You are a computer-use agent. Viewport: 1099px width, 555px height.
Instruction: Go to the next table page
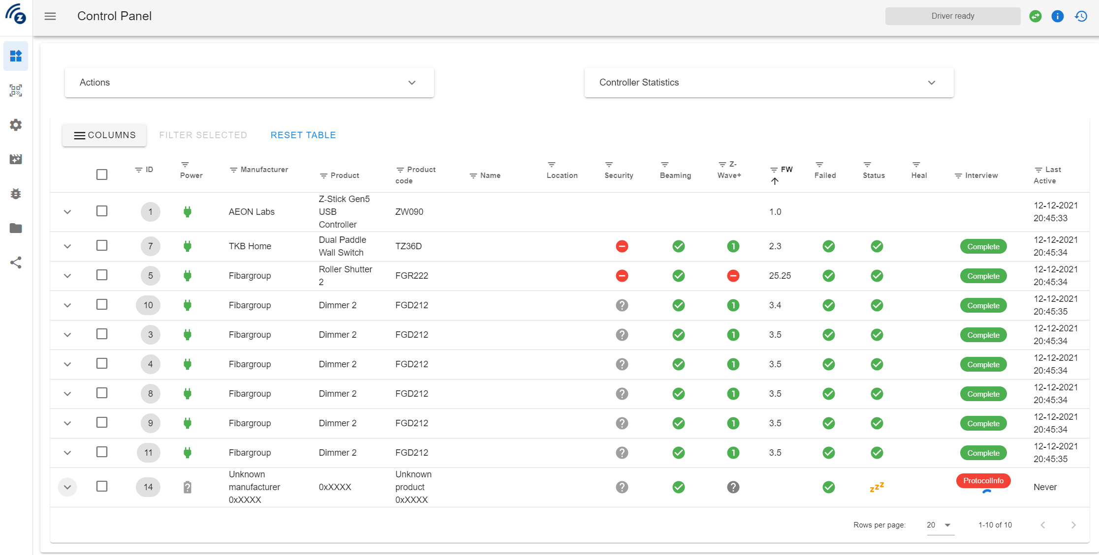(x=1073, y=525)
